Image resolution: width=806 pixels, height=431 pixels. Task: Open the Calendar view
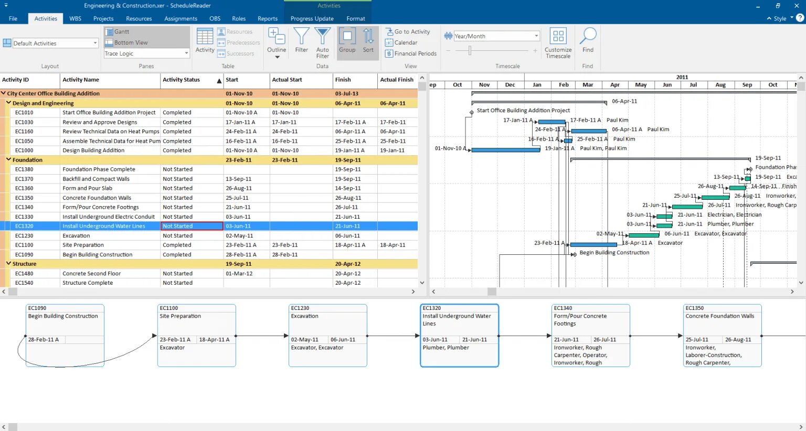(x=401, y=42)
